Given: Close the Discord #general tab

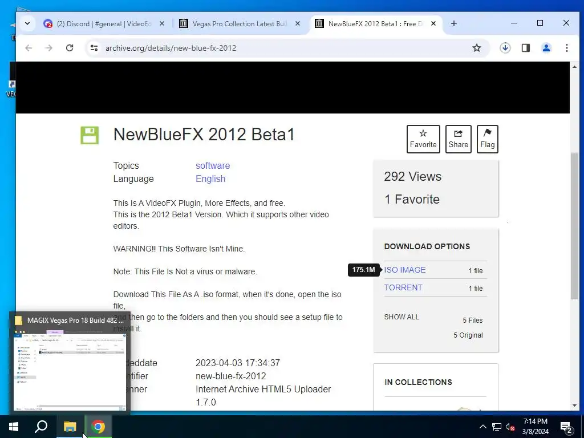Looking at the screenshot, I should (x=161, y=23).
